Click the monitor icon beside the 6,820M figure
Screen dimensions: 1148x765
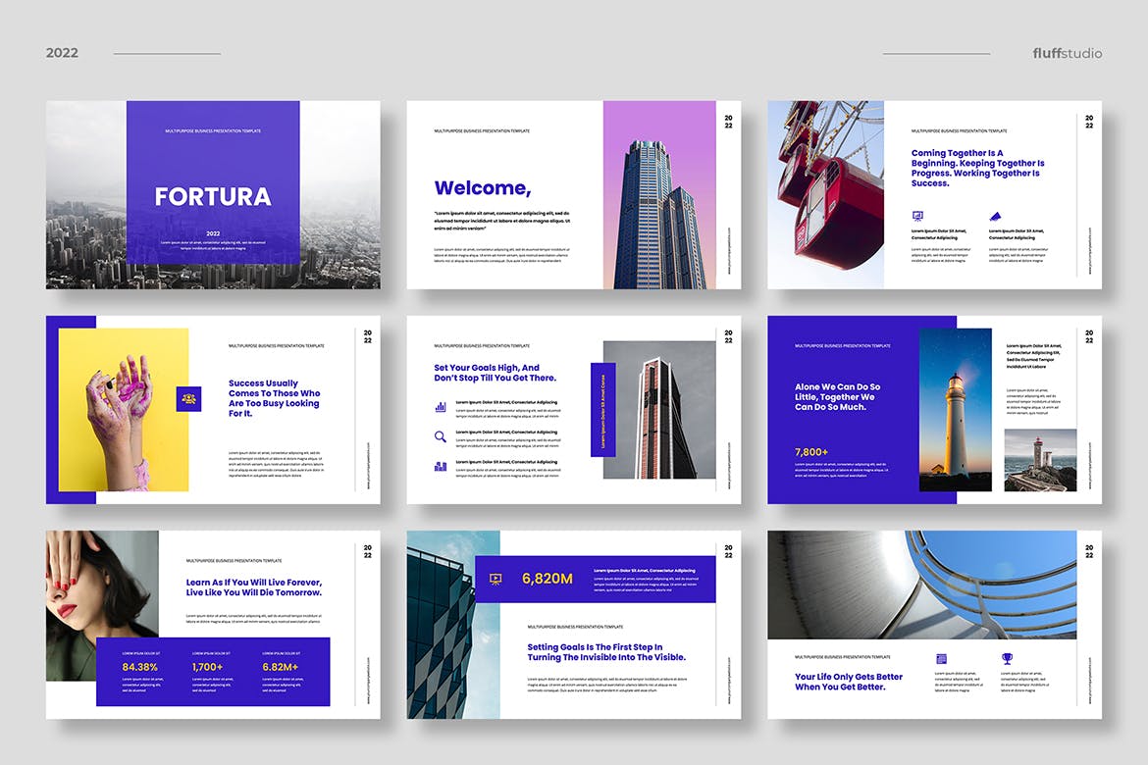[496, 578]
